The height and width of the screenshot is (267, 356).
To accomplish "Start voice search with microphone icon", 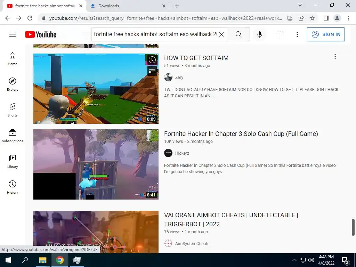I will pyautogui.click(x=260, y=34).
